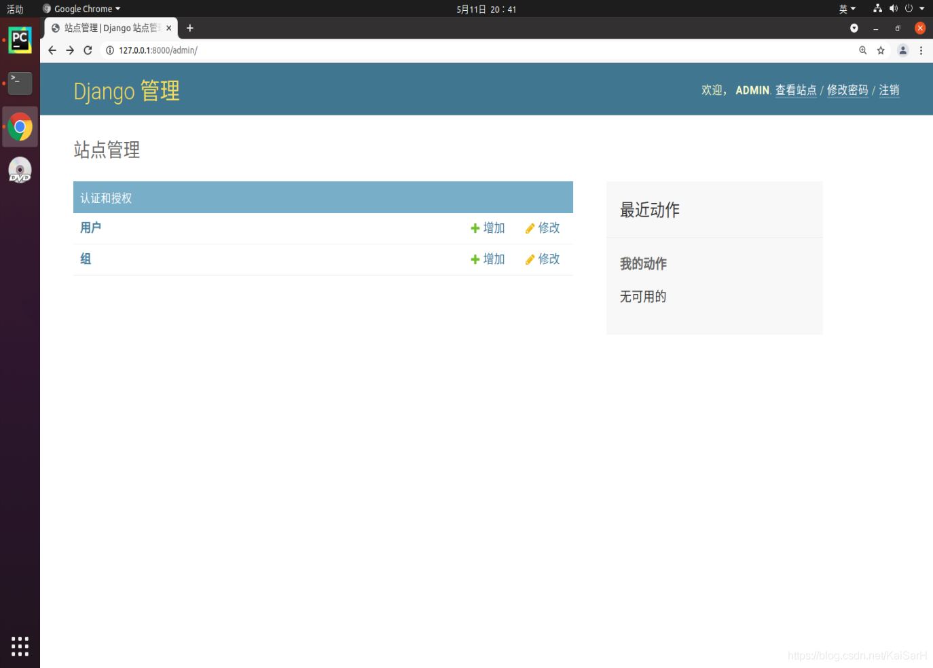The image size is (933, 668).
Task: Click 修改 for 用户
Action: coord(543,228)
